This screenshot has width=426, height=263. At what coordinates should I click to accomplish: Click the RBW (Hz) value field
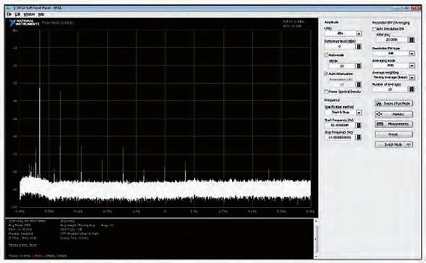pos(392,40)
